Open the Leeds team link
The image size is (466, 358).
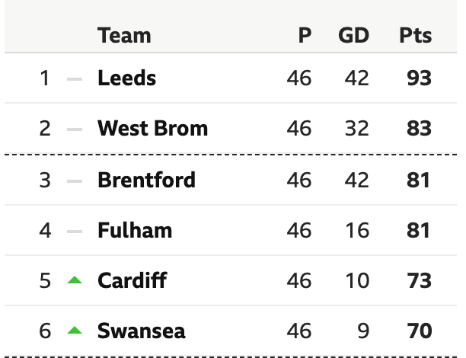(127, 78)
